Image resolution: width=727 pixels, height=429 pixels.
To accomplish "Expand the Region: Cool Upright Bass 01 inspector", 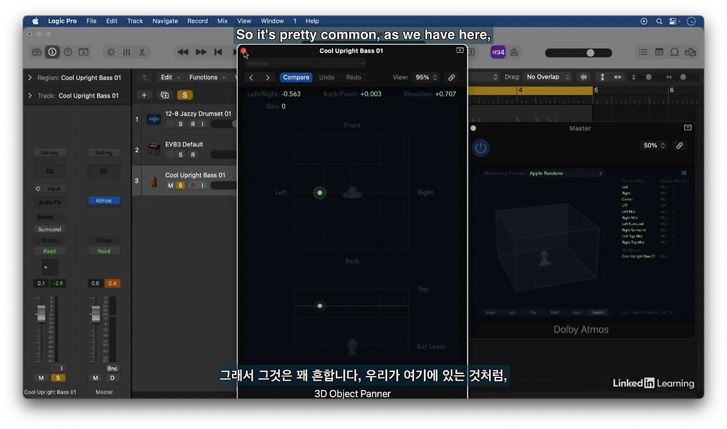I will (x=31, y=78).
